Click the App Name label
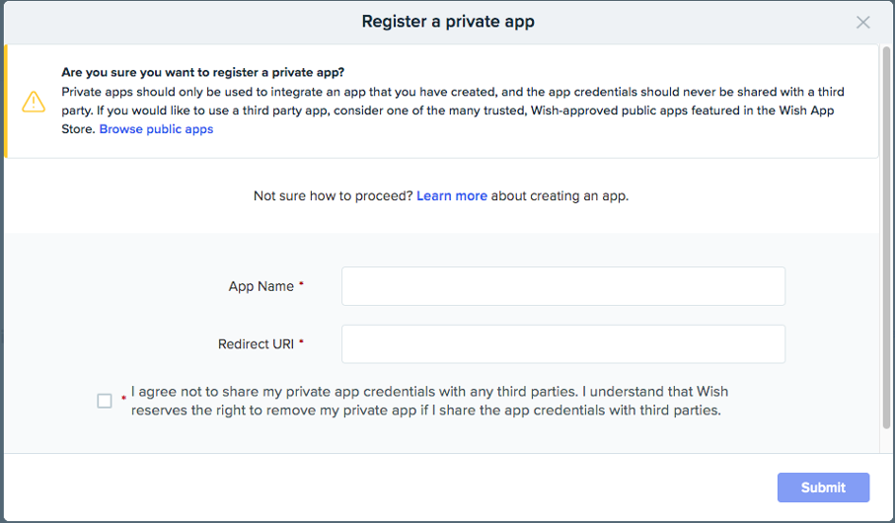896x523 pixels. 261,286
